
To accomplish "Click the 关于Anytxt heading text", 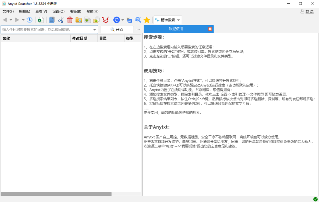I will coord(157,127).
